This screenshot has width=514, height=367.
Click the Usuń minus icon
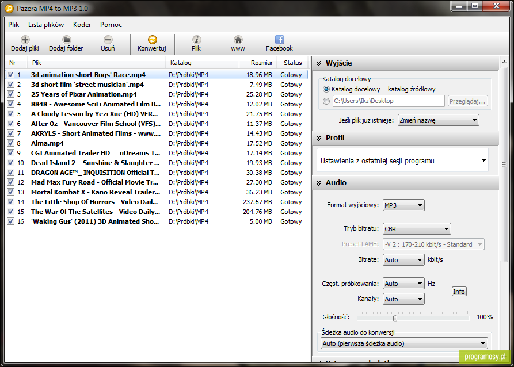[x=108, y=40]
